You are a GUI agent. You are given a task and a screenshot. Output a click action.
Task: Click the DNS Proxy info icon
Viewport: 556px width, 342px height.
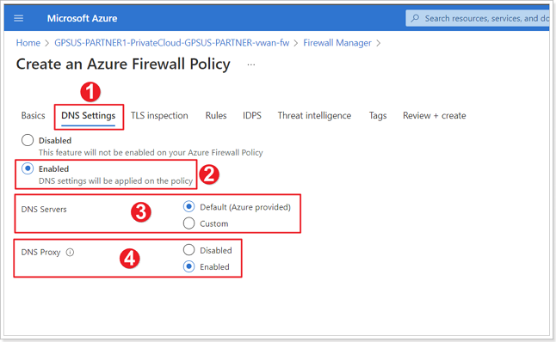(71, 252)
